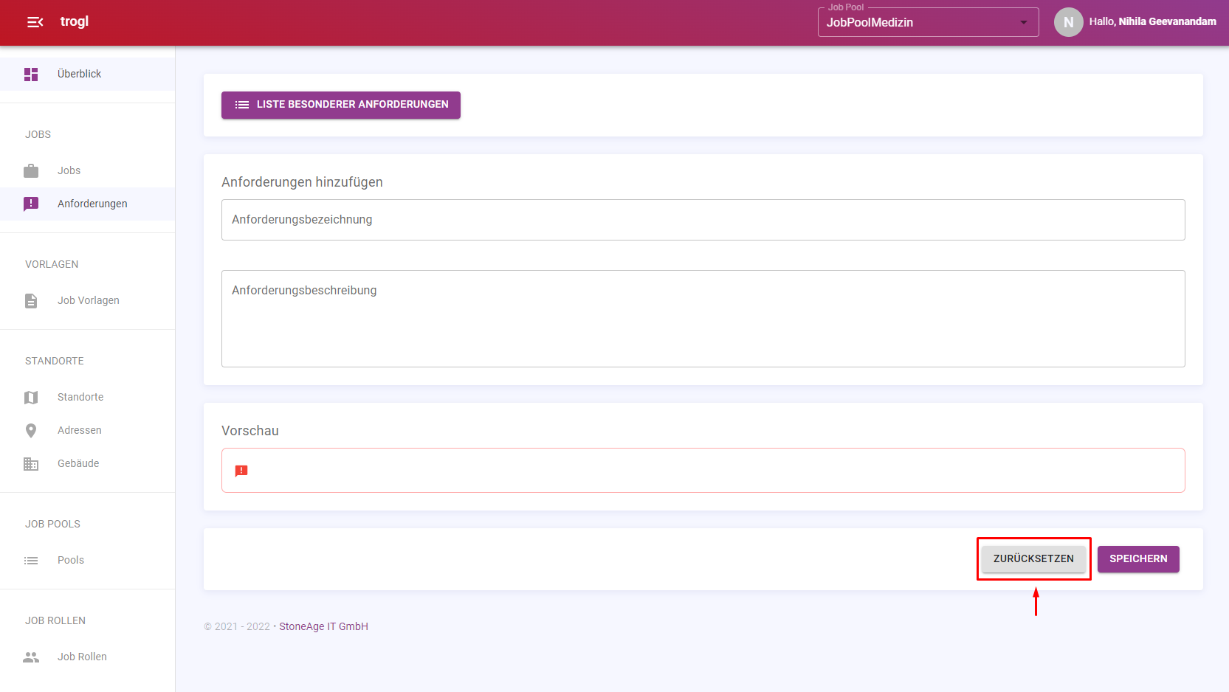Click the JOBS section heading
The width and height of the screenshot is (1229, 692).
[x=38, y=134]
